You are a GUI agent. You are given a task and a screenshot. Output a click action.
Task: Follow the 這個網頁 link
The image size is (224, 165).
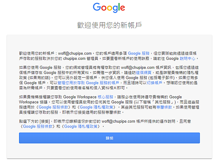(144, 73)
